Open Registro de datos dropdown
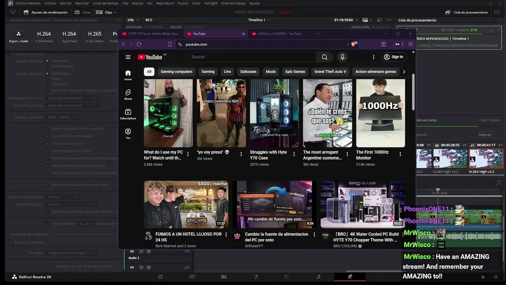 62,117
